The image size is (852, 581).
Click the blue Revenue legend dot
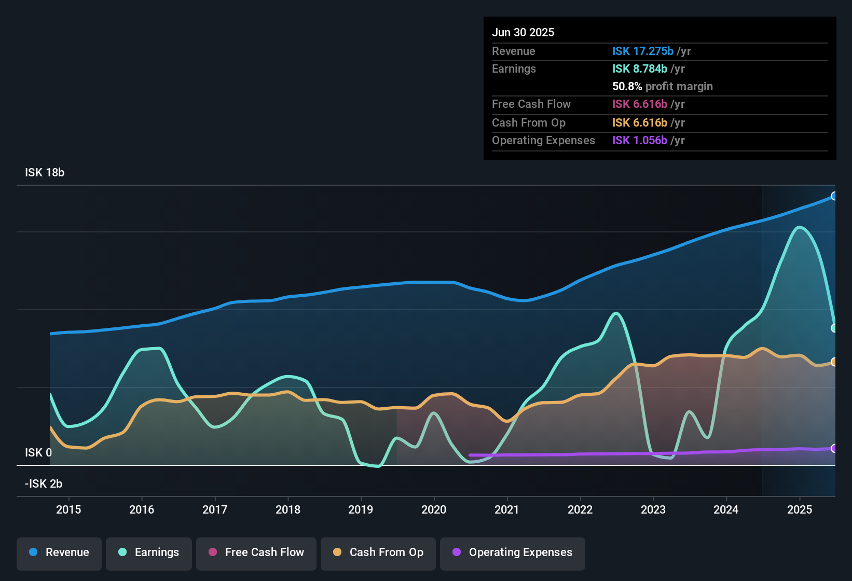click(33, 552)
